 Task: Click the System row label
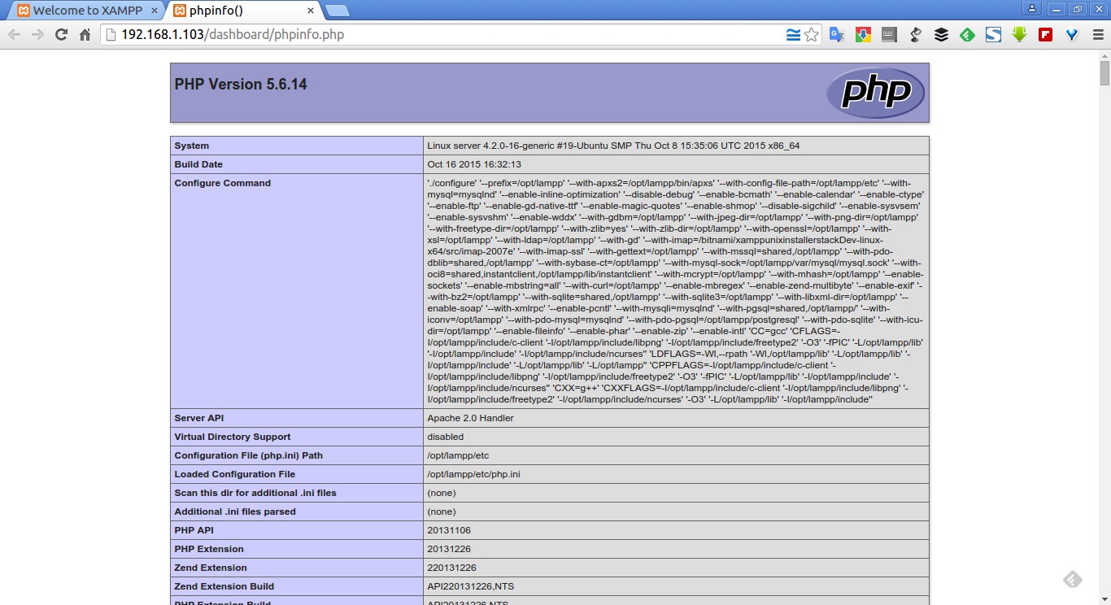[x=192, y=146]
